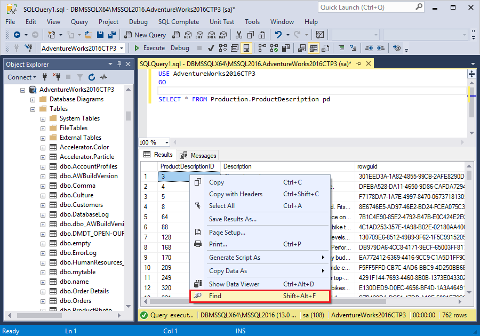Screen dimensions: 480x336
Task: Click the Debug button in toolbar
Action: pyautogui.click(x=180, y=48)
